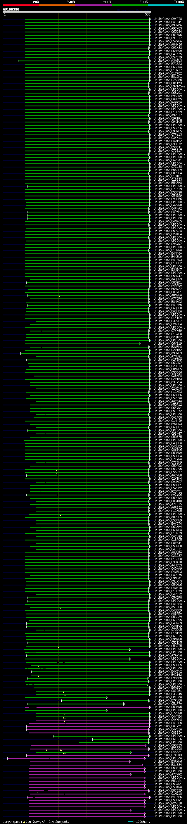Select the query name AU188390
The width and height of the screenshot is (187, 824).
pos(11,9)
